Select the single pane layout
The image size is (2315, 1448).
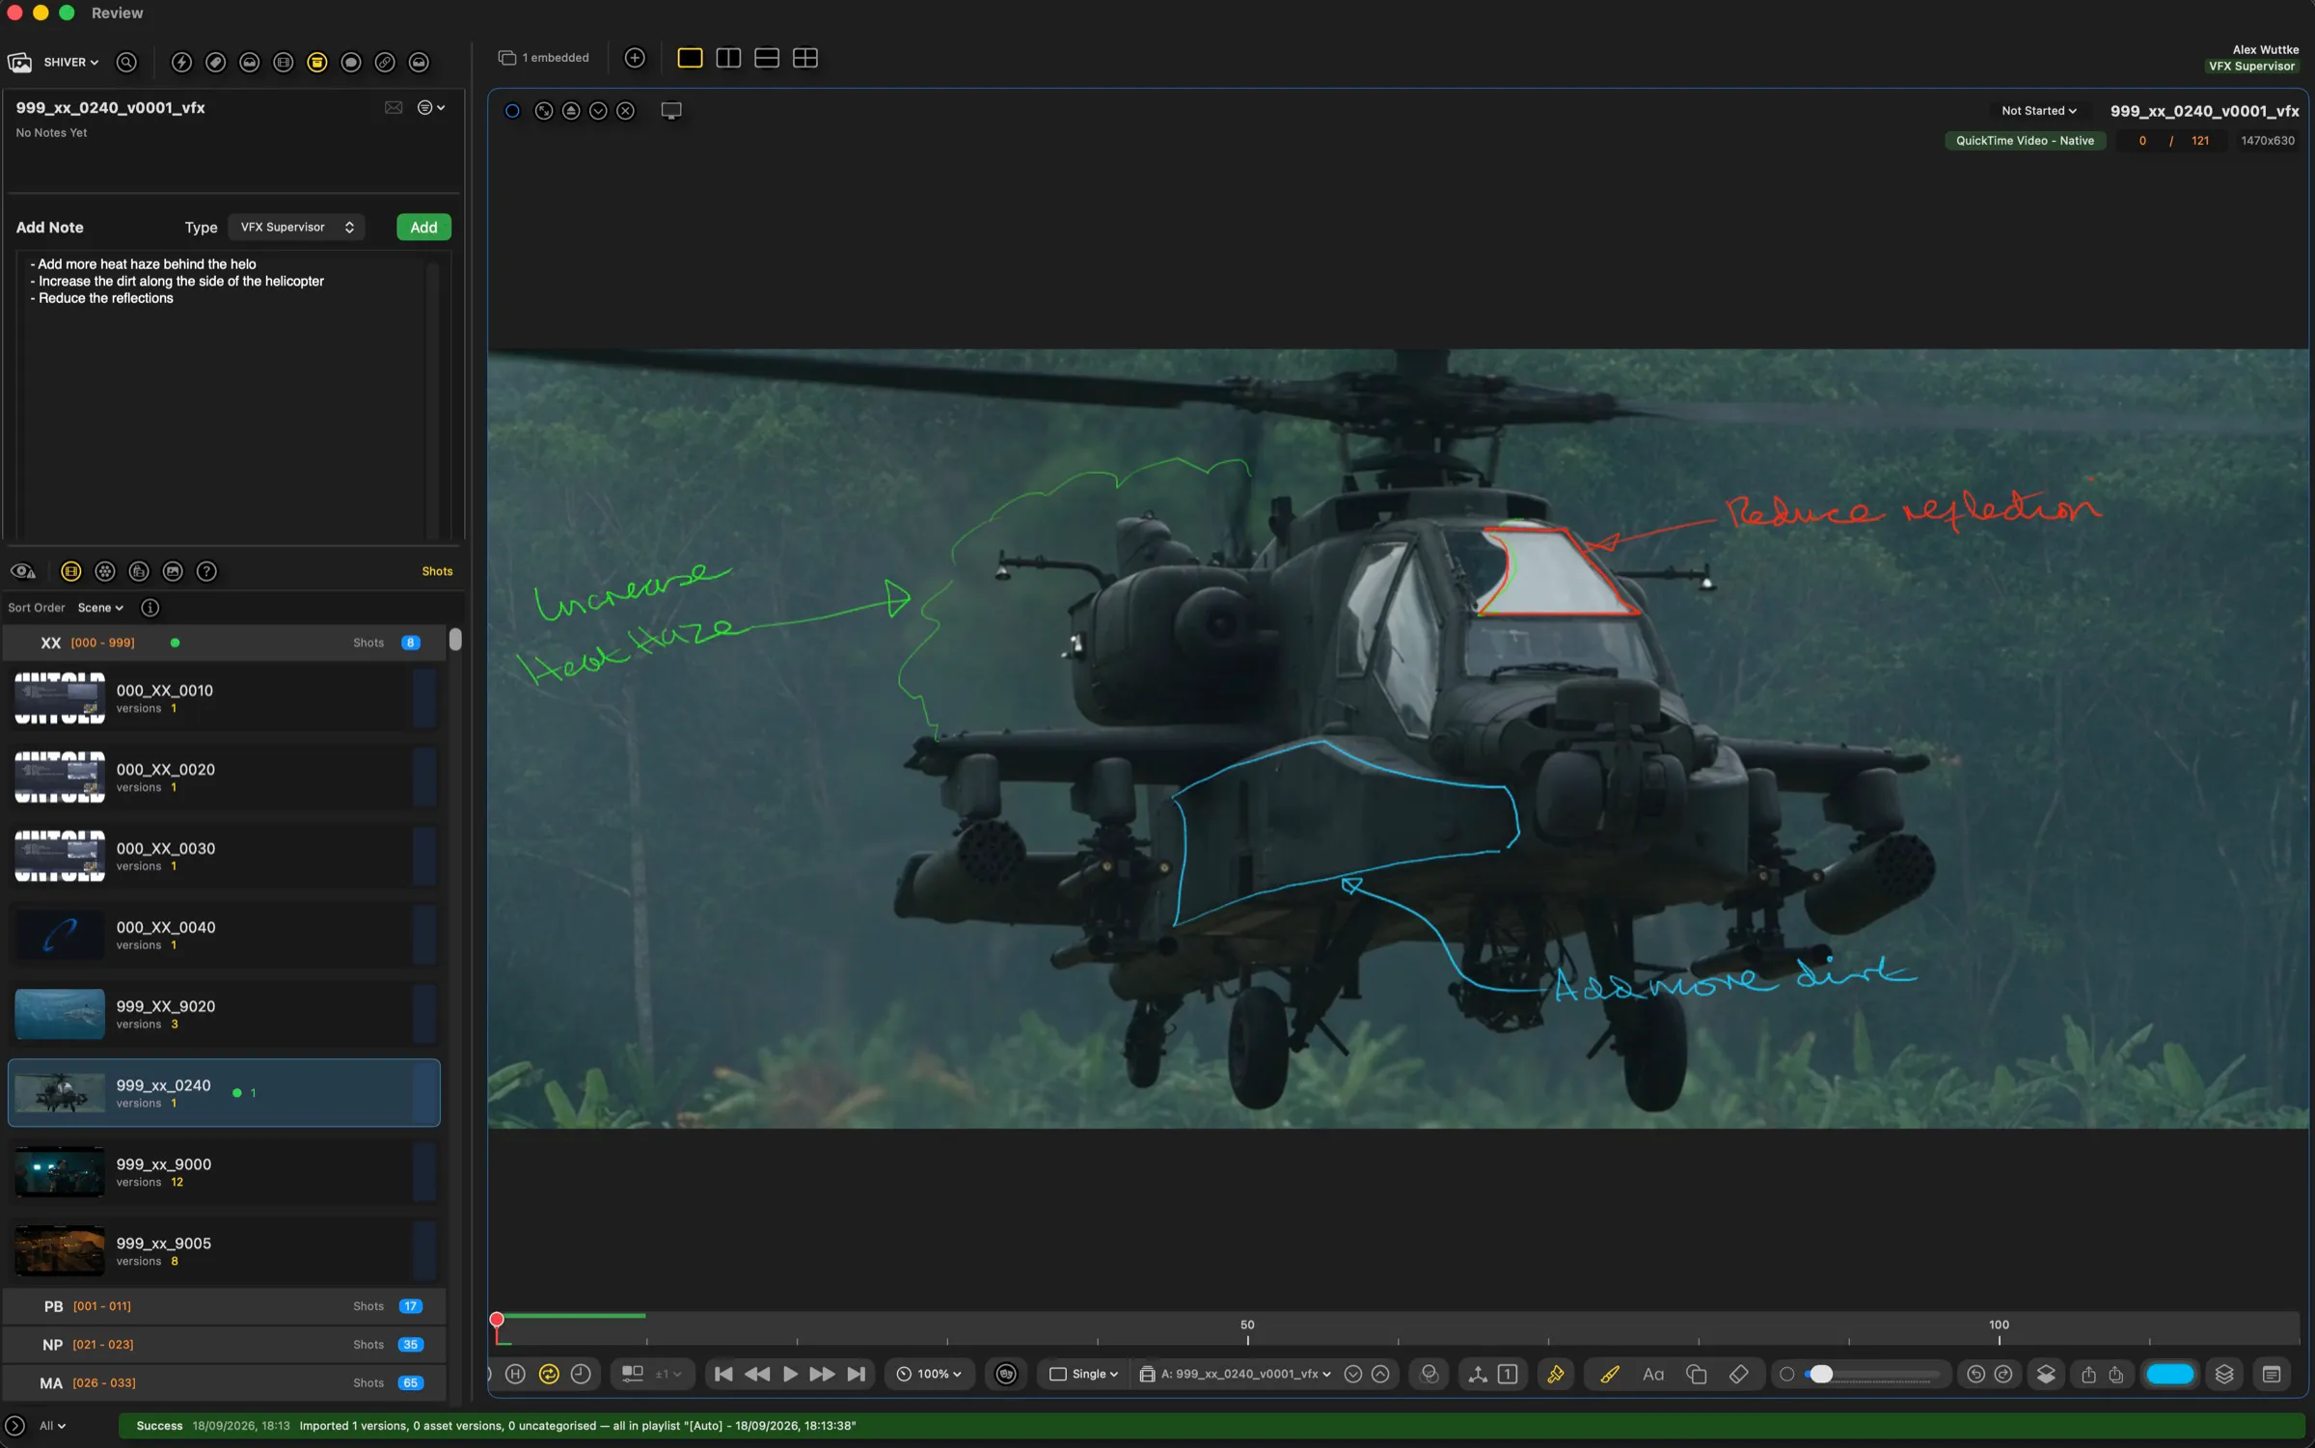click(x=690, y=58)
